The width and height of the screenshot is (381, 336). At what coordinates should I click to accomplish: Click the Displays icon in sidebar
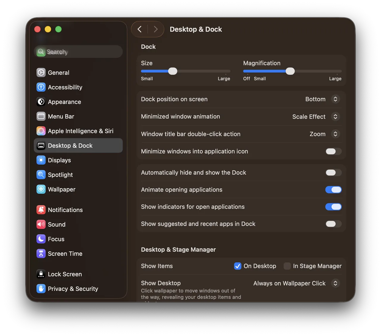pos(41,160)
